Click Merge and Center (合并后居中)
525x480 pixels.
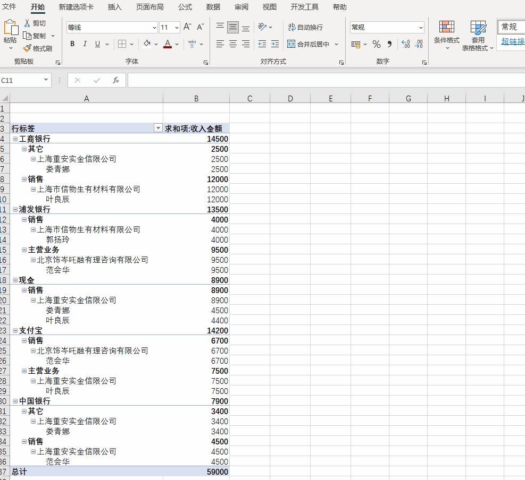[309, 44]
